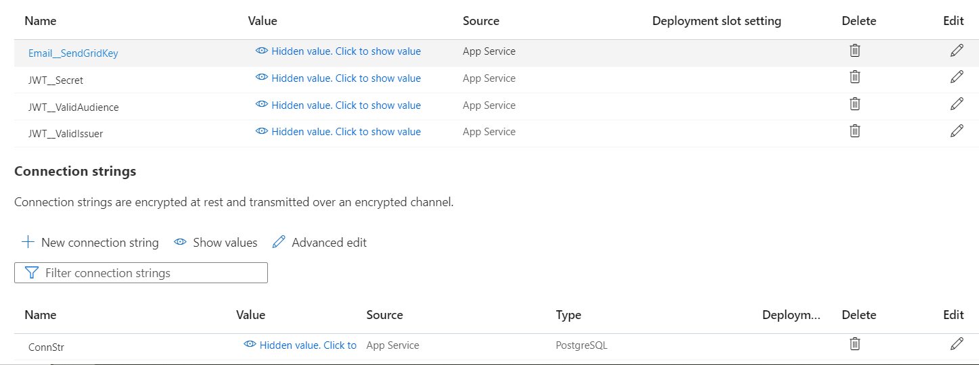Edit the ConnStr connection string
979x365 pixels.
pyautogui.click(x=957, y=344)
